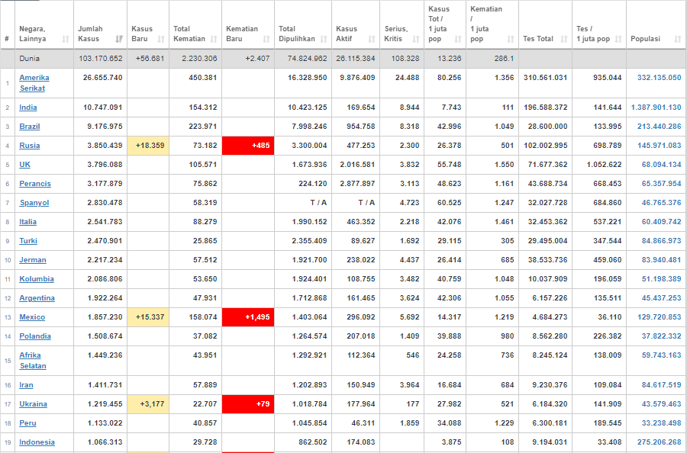Open the Kolumbia country link

pyautogui.click(x=37, y=279)
